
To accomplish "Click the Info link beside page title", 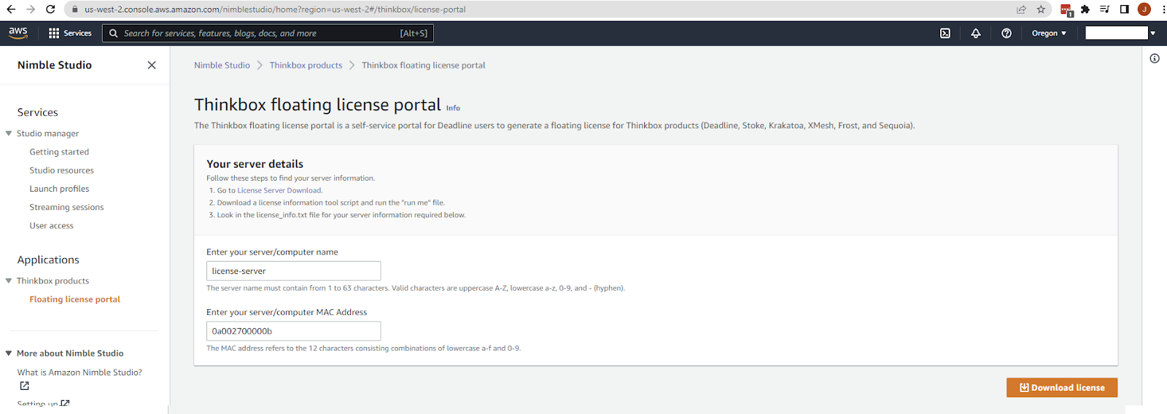I will (453, 108).
